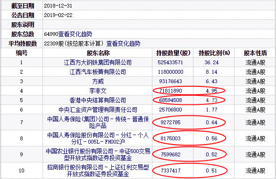The width and height of the screenshot is (276, 179).
Task: Select percentage value 8.14
Action: click(x=211, y=72)
